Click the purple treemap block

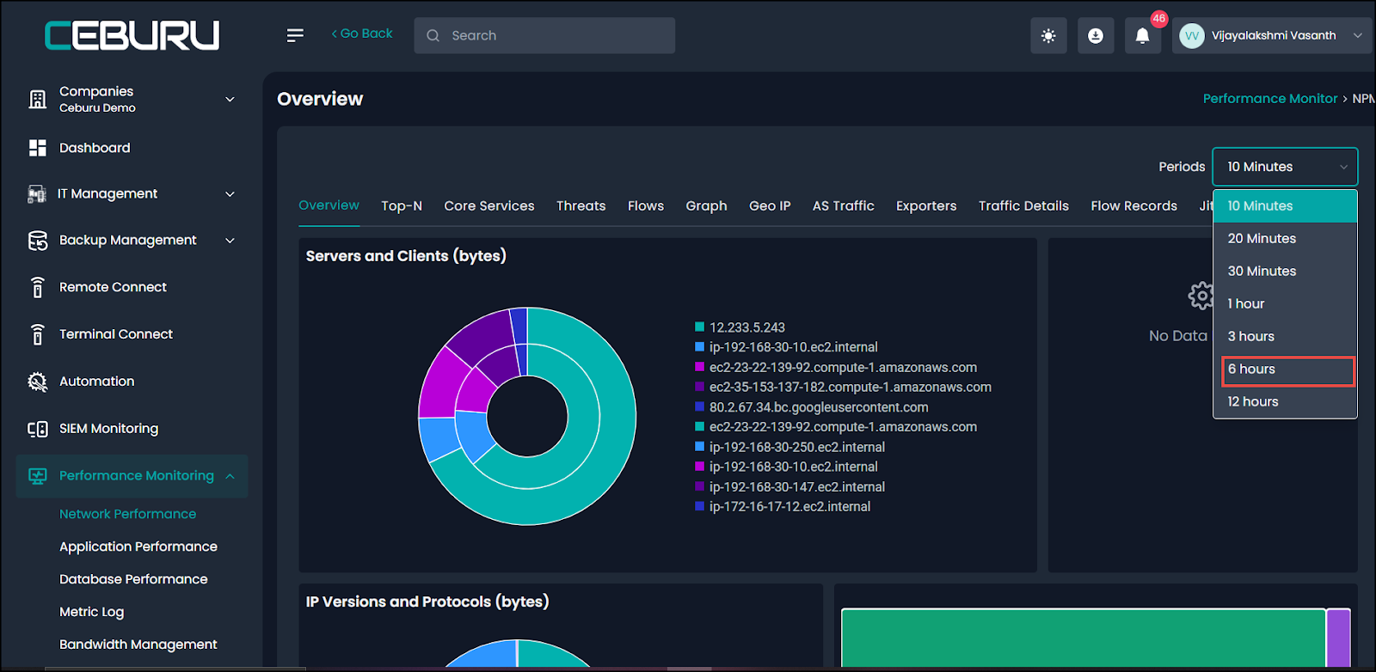tap(1338, 638)
